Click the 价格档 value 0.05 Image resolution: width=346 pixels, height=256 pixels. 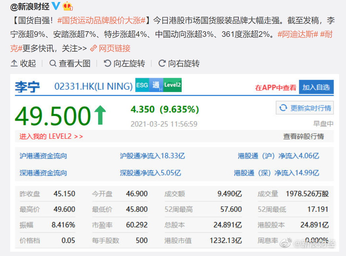(x=68, y=240)
